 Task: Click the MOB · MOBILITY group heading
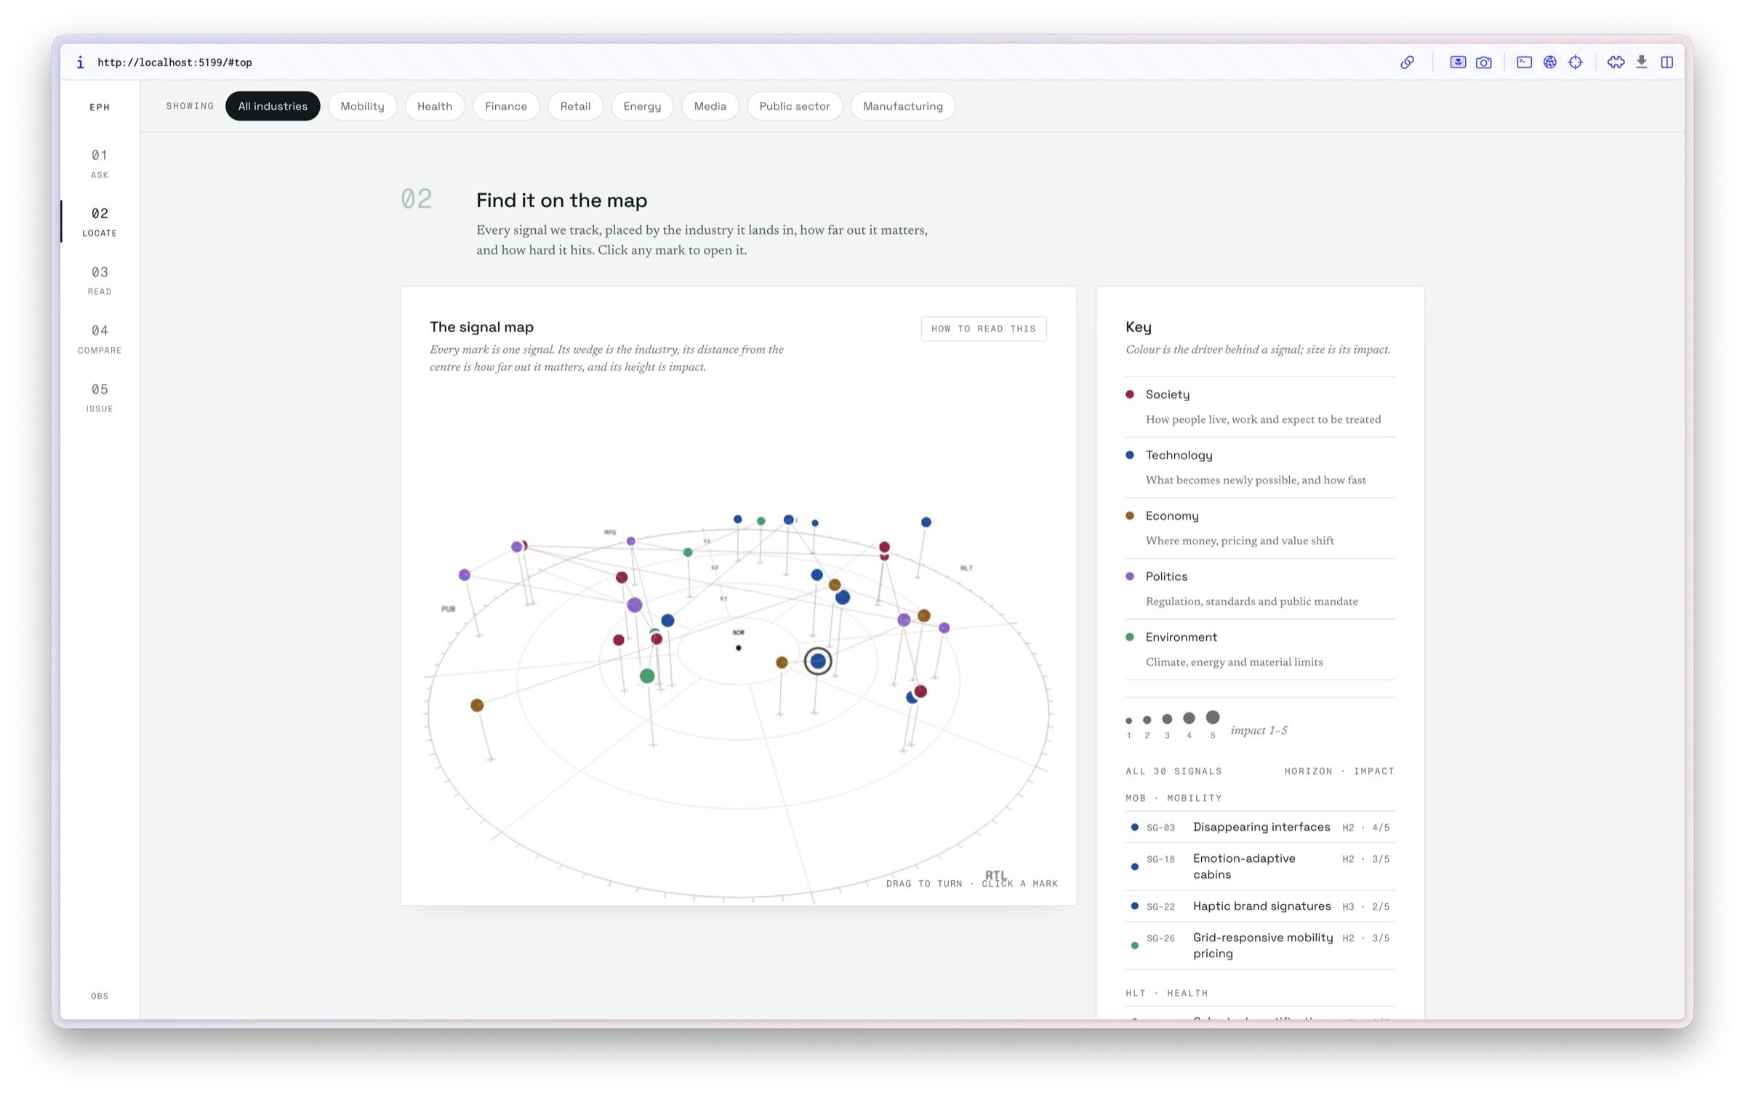tap(1174, 798)
